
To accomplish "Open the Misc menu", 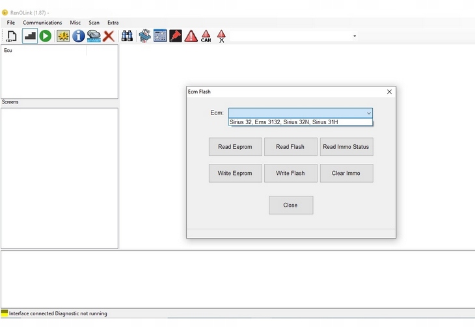I will [x=75, y=23].
